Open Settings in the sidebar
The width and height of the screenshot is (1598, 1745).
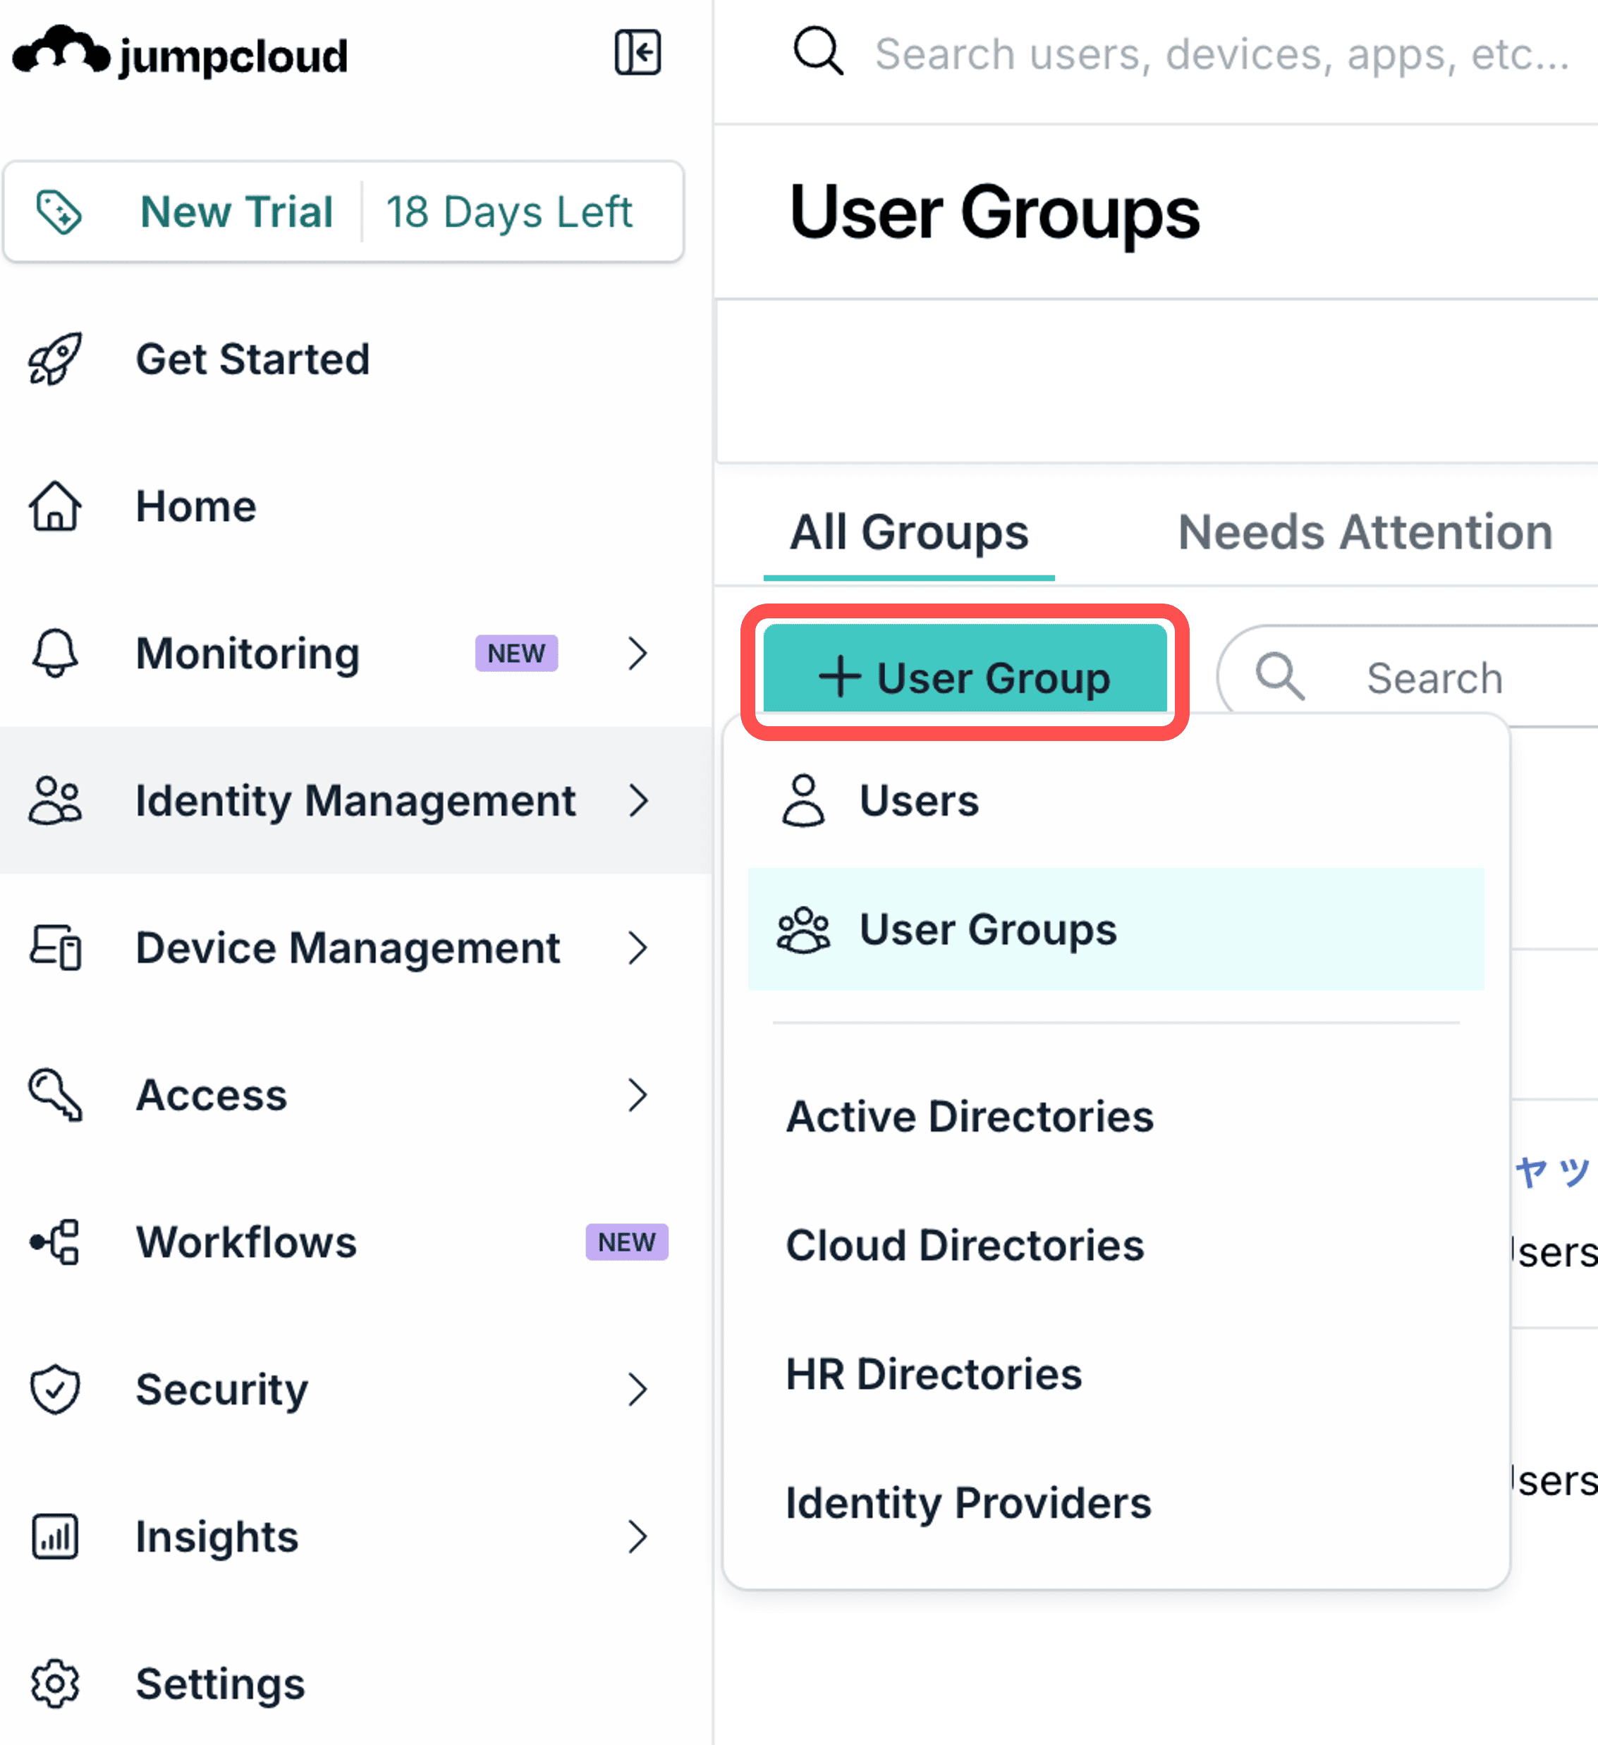(x=221, y=1684)
